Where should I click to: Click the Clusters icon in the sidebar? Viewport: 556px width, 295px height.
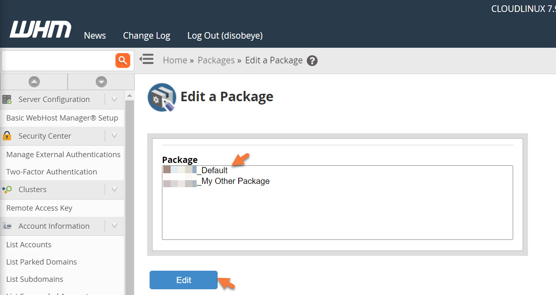point(7,189)
